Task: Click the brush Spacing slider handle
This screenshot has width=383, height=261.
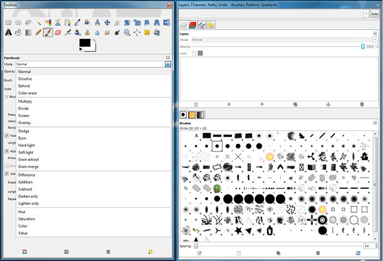Action: click(196, 246)
